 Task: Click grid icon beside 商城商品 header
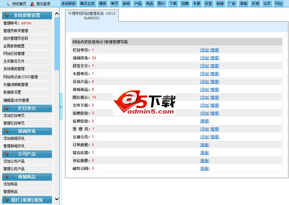pos(7,177)
